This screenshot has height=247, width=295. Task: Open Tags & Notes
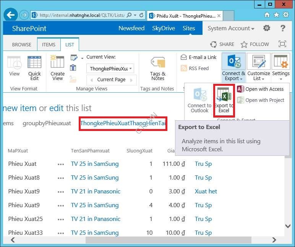(x=157, y=63)
